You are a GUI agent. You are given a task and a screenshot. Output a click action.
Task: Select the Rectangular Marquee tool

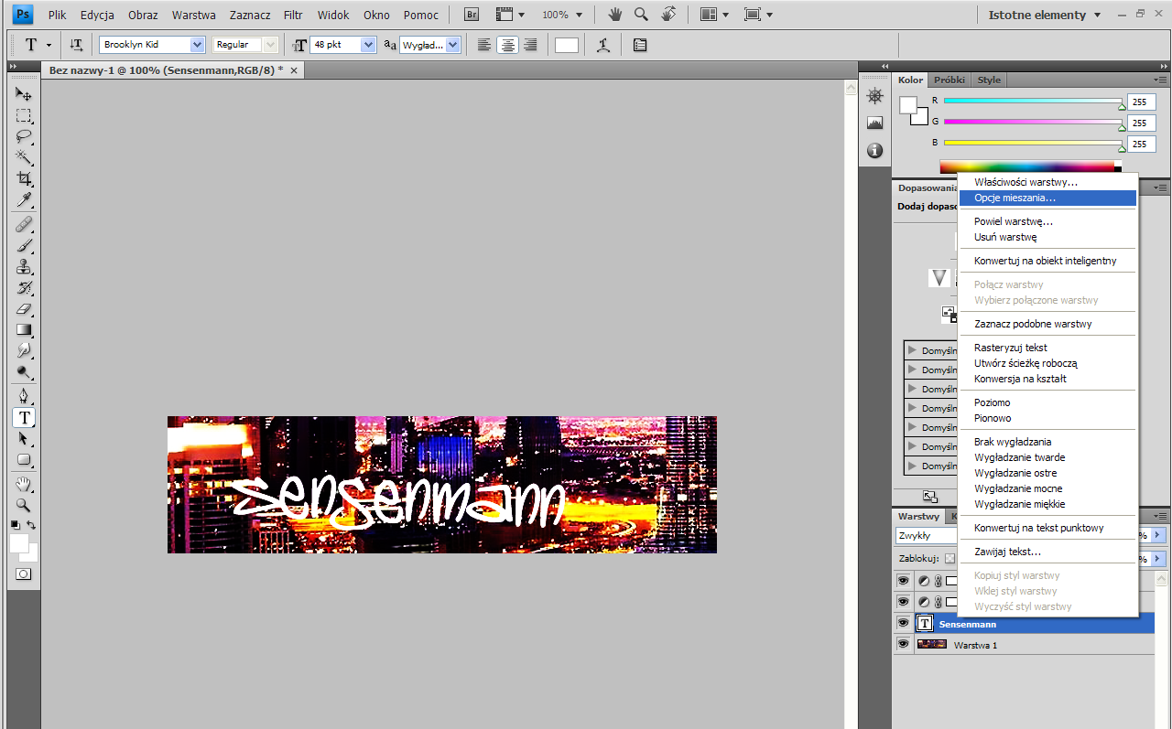pyautogui.click(x=24, y=115)
